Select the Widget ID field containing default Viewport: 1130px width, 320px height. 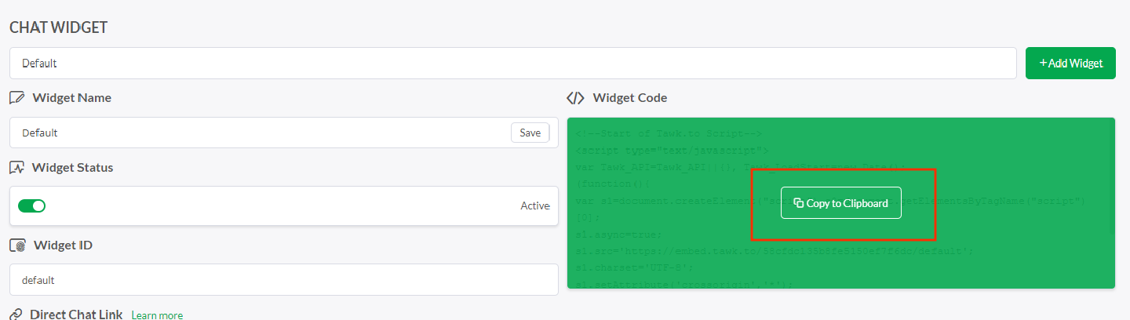[x=284, y=279]
